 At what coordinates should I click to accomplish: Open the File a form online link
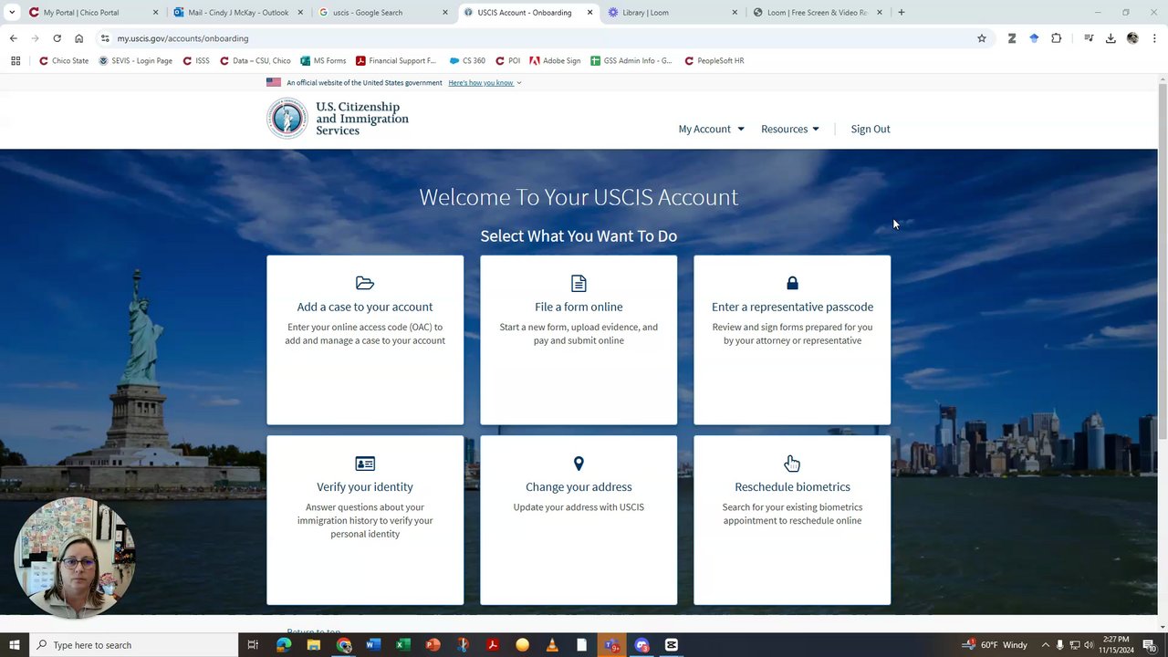[579, 307]
